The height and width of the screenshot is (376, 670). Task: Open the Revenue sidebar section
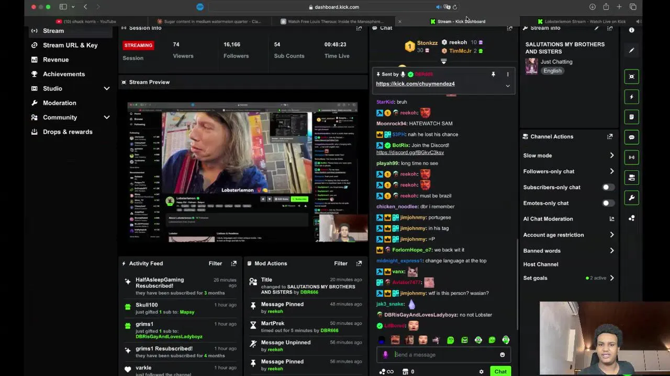(x=55, y=60)
